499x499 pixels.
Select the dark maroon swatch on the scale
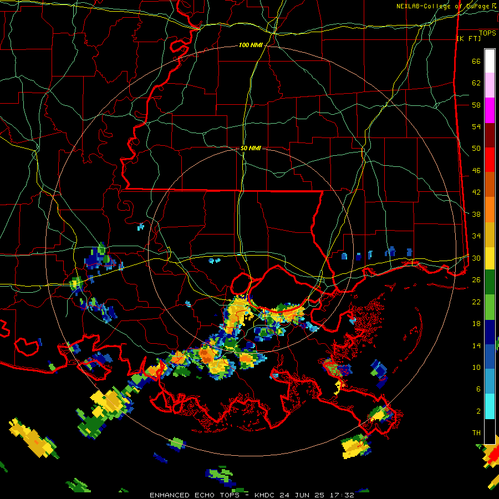(x=490, y=136)
